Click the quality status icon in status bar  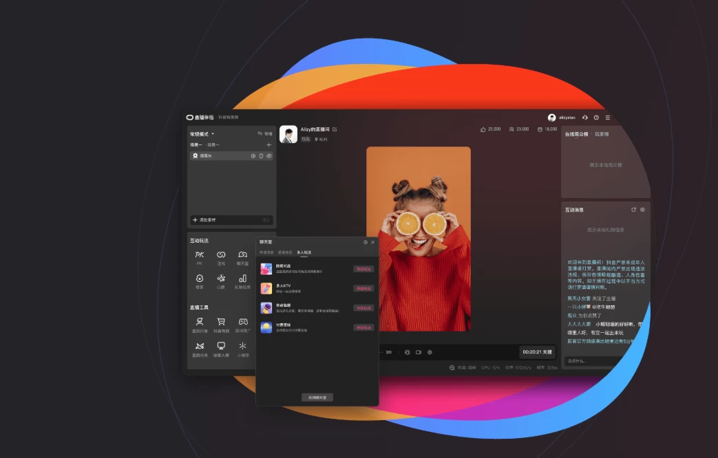(x=452, y=367)
